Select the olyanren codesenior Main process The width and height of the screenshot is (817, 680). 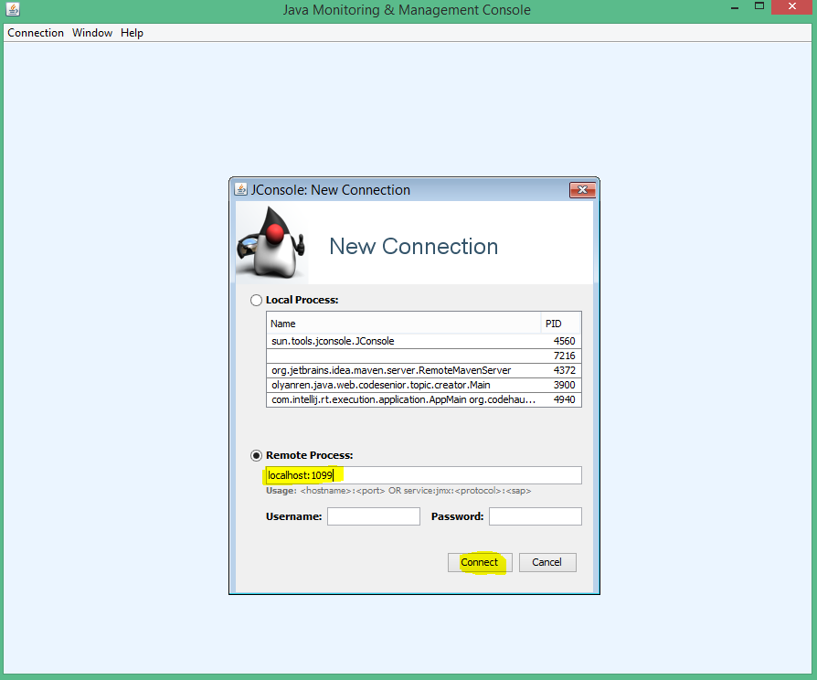pos(424,385)
